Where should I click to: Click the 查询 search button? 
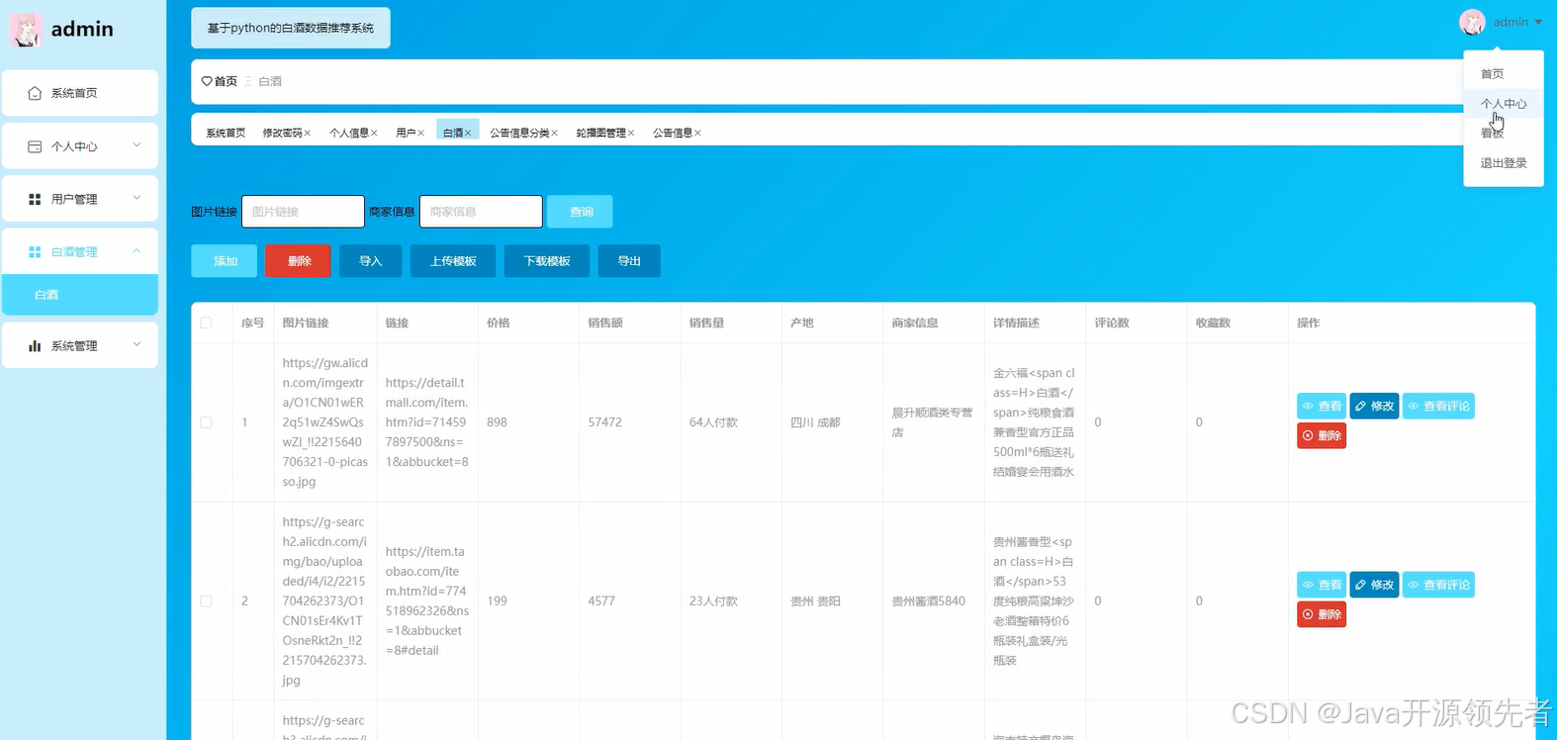pyautogui.click(x=581, y=212)
